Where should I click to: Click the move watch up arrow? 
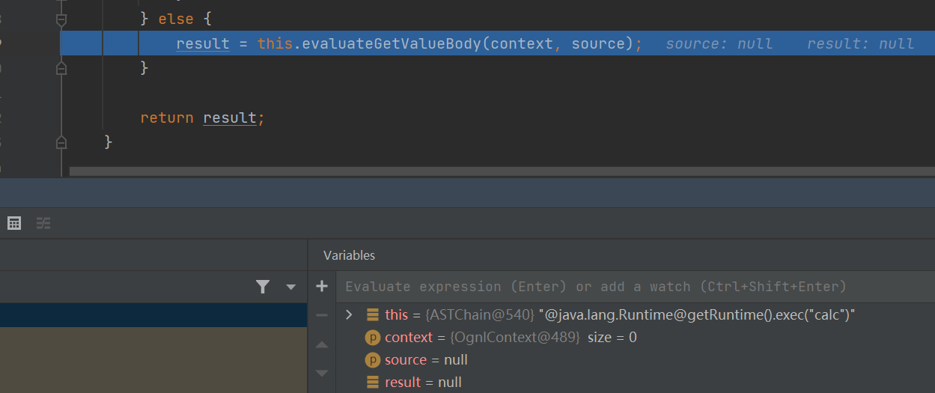pos(322,345)
